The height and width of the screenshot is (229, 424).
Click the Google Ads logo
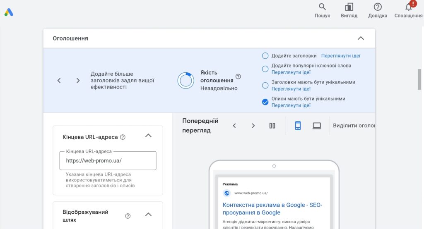pyautogui.click(x=9, y=12)
